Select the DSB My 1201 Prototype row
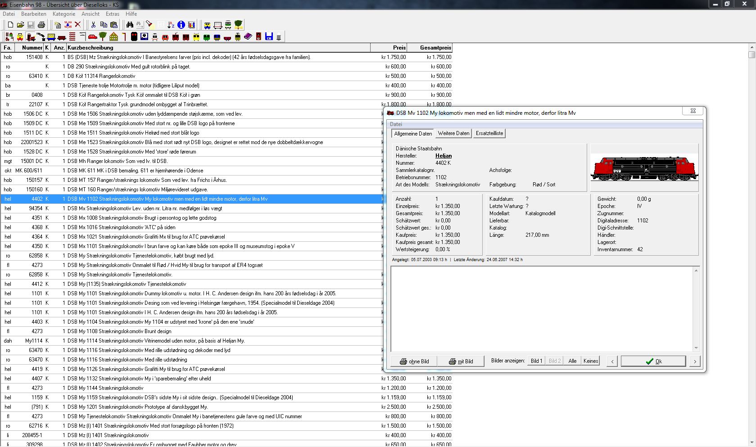The width and height of the screenshot is (756, 447). click(x=226, y=407)
